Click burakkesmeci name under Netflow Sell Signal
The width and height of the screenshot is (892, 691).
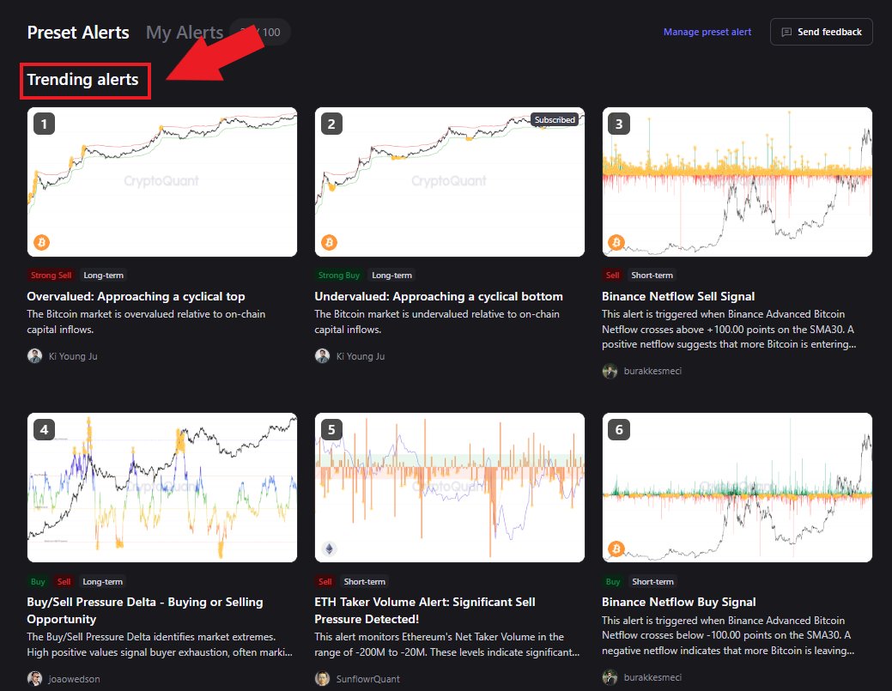[652, 371]
